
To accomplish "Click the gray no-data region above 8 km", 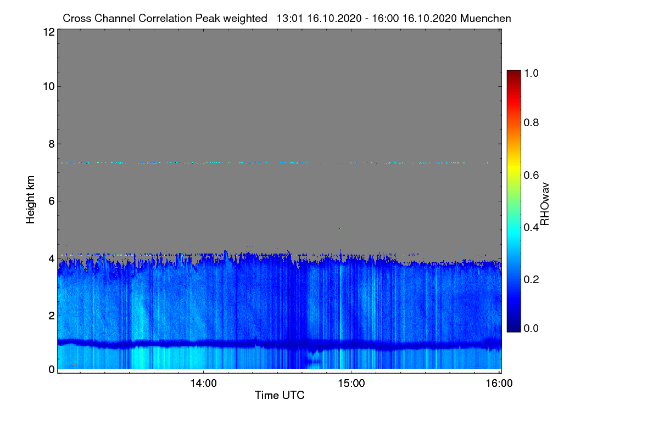I will (x=279, y=88).
